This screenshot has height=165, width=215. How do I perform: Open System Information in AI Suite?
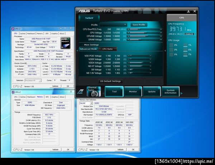(171, 91)
